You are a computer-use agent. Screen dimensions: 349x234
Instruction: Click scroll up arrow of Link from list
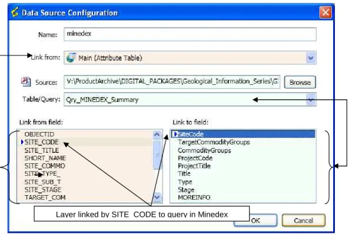pyautogui.click(x=157, y=134)
